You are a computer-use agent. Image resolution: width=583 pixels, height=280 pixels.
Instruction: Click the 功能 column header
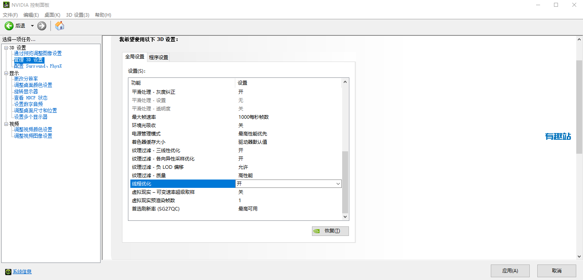(x=182, y=83)
